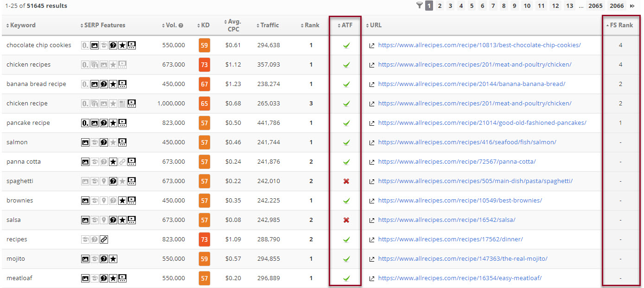Open the banana-banana-bread recipe URL link
The width and height of the screenshot is (644, 288).
pyautogui.click(x=472, y=84)
